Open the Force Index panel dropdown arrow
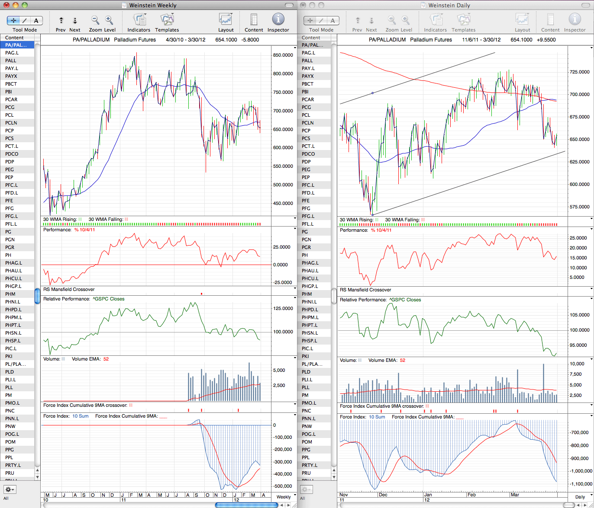The height and width of the screenshot is (508, 594). 295,416
